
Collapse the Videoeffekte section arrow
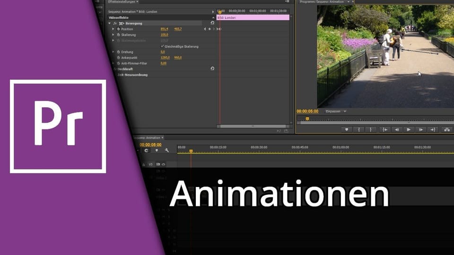point(213,17)
